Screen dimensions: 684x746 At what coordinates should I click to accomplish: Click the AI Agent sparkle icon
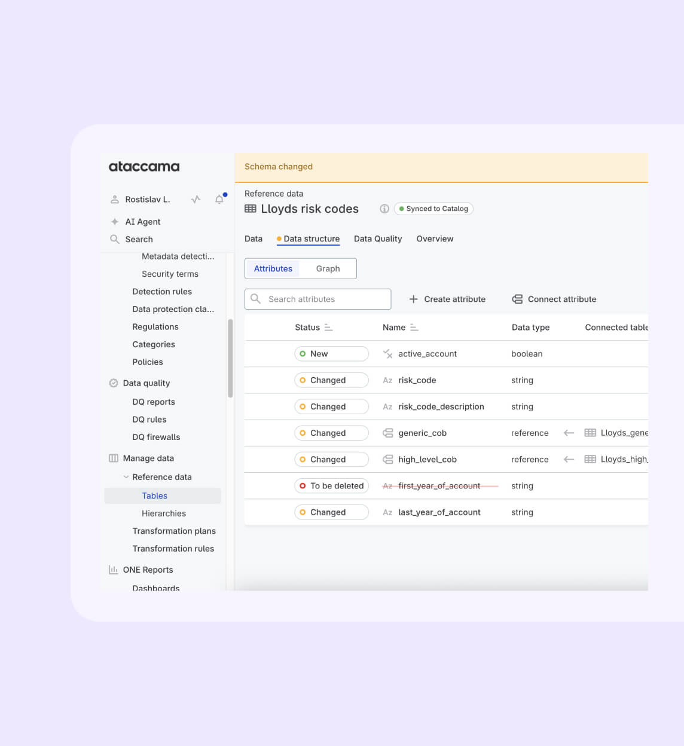point(115,222)
